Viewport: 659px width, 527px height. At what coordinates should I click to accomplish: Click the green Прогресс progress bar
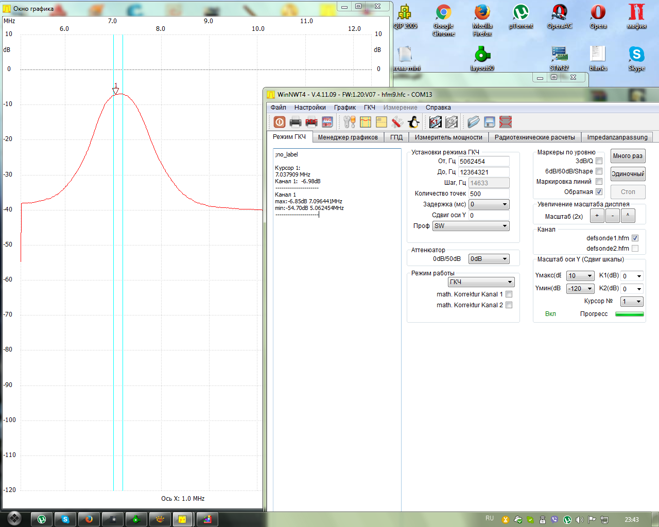click(x=630, y=314)
